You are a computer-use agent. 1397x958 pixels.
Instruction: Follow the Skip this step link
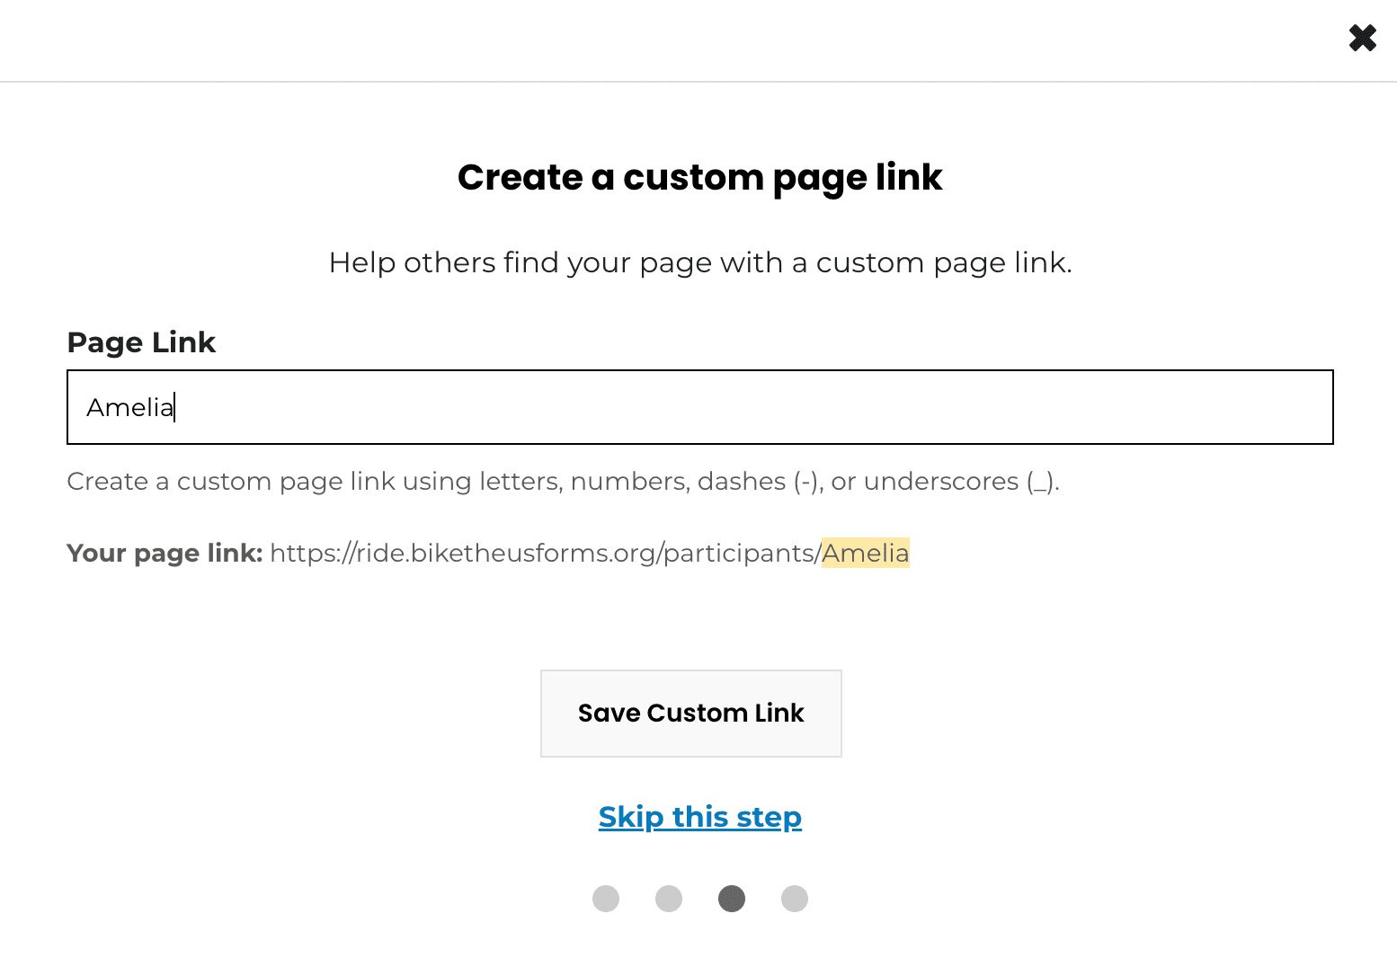coord(699,817)
